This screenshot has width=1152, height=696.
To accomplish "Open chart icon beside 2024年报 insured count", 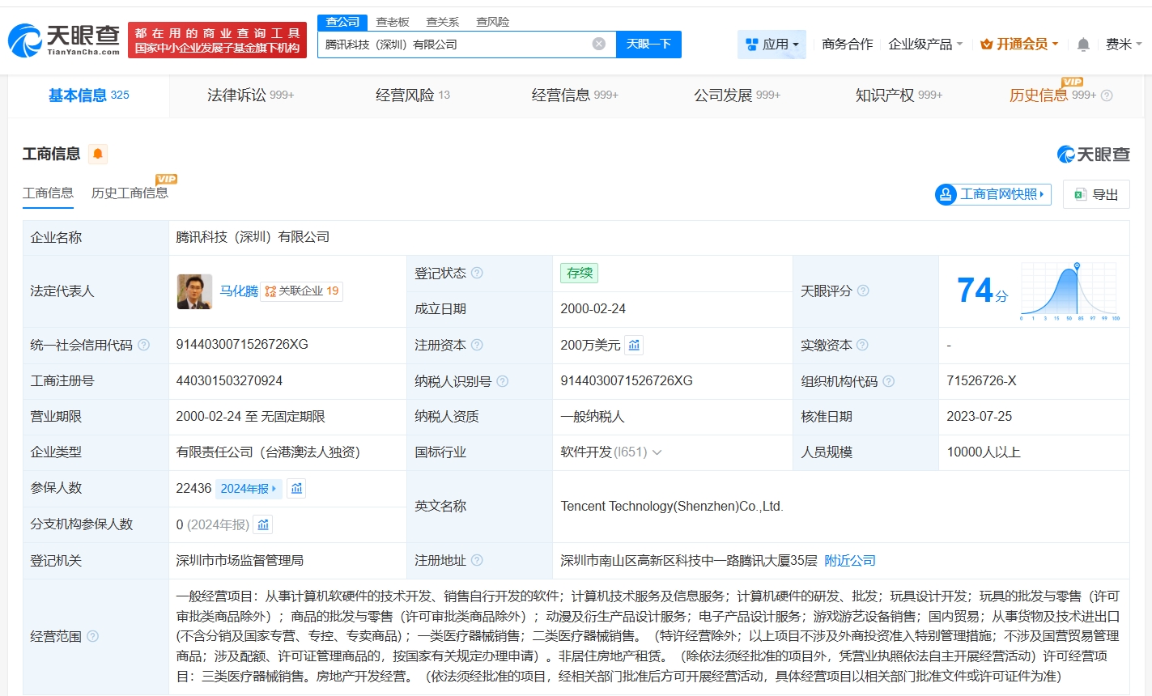I will (x=296, y=489).
